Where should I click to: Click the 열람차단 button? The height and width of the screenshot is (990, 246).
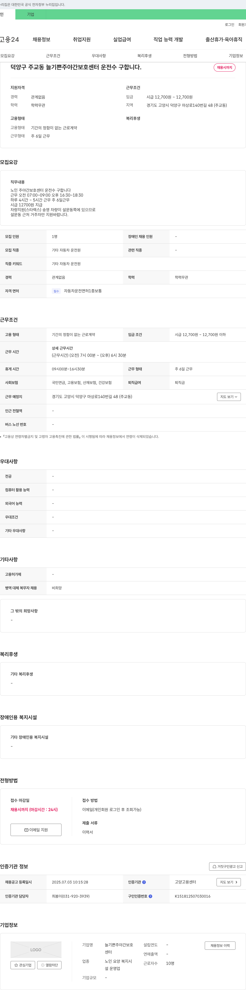click(x=49, y=965)
